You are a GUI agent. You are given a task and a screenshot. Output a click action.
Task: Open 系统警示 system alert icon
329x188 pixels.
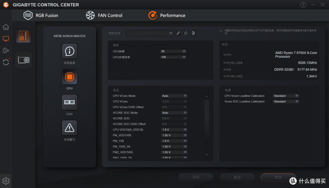pos(69,128)
